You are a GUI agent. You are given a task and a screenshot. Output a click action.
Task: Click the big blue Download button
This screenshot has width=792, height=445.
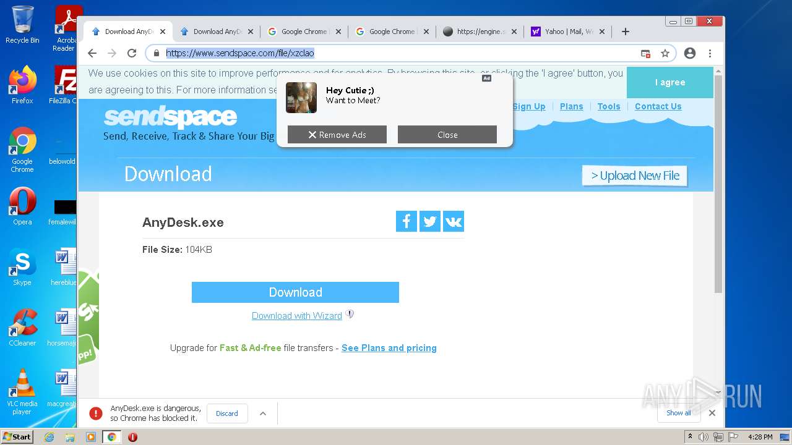[x=295, y=292]
